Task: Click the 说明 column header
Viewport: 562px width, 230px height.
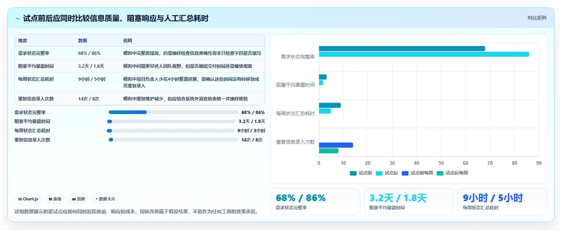Action: (x=128, y=41)
